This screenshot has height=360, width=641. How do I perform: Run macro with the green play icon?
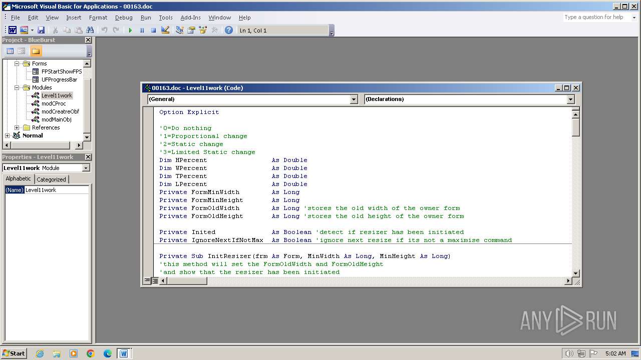coord(130,30)
